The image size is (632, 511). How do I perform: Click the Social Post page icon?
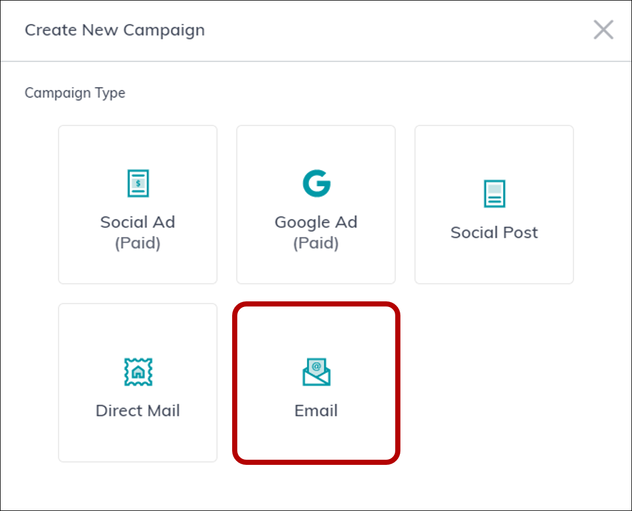point(494,194)
